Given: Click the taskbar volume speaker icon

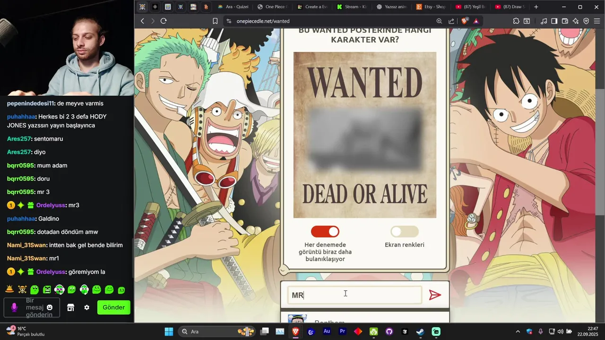Looking at the screenshot, I should click(560, 331).
